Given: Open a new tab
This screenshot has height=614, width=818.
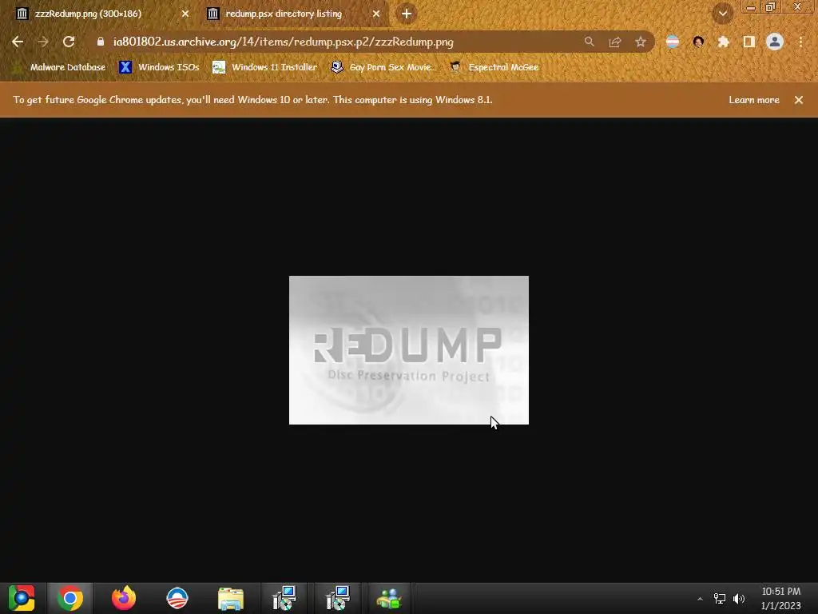Looking at the screenshot, I should point(407,14).
